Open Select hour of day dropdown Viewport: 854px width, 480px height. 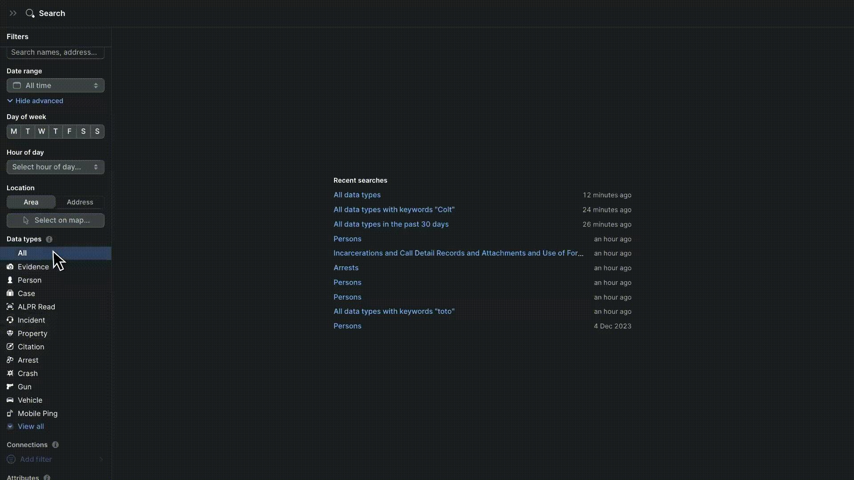click(x=56, y=167)
